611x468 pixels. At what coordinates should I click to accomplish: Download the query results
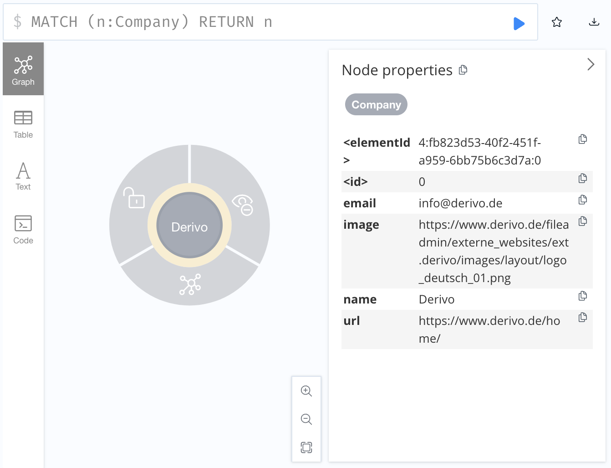[594, 22]
